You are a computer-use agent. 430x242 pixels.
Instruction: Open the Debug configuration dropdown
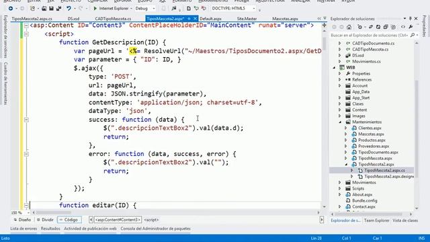tap(153, 9)
